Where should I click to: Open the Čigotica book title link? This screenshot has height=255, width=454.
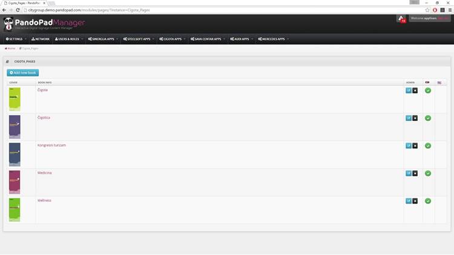(x=44, y=118)
